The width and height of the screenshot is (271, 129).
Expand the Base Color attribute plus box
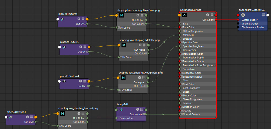click(x=182, y=27)
